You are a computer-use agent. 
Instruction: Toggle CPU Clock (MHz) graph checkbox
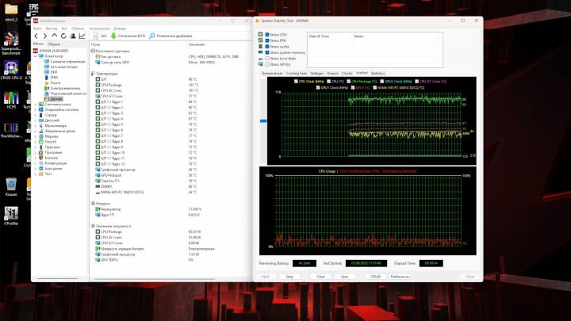click(x=296, y=82)
